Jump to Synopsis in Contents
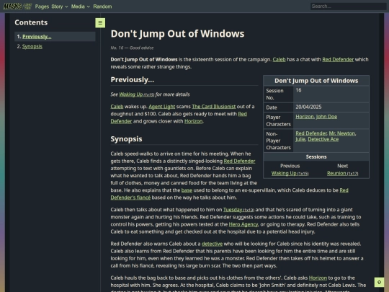The image size is (389, 292). click(32, 46)
